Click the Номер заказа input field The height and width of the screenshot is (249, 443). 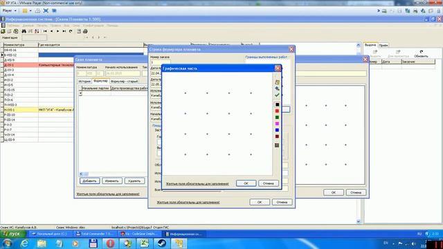pos(160,62)
